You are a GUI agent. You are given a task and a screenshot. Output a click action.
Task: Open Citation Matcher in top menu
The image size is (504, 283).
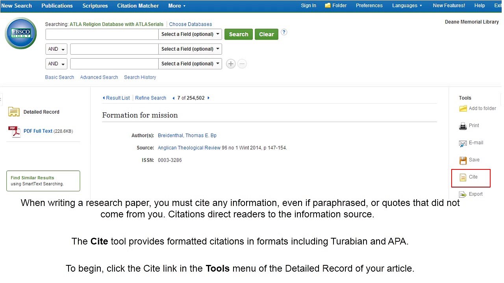click(x=138, y=6)
